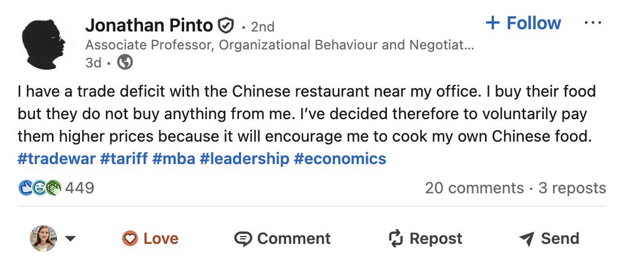Click the globe visibility icon
Image resolution: width=624 pixels, height=272 pixels.
pos(125,62)
